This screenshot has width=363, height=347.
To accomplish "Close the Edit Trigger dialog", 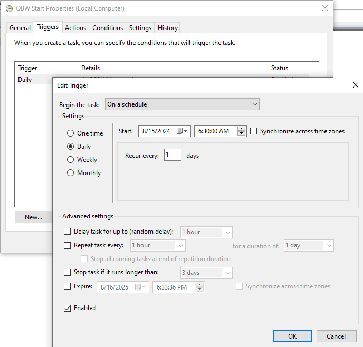I will click(x=356, y=85).
